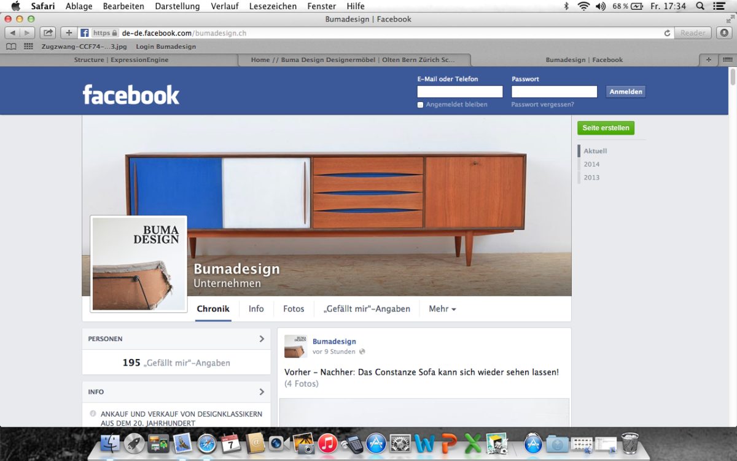Viewport: 737px width, 461px height.
Task: Open the Ablage menu
Action: click(x=79, y=6)
